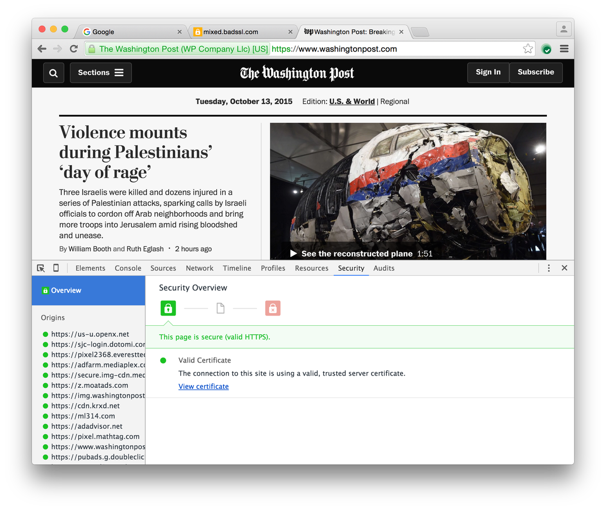
Task: Open the Sources panel in DevTools
Action: 163,268
